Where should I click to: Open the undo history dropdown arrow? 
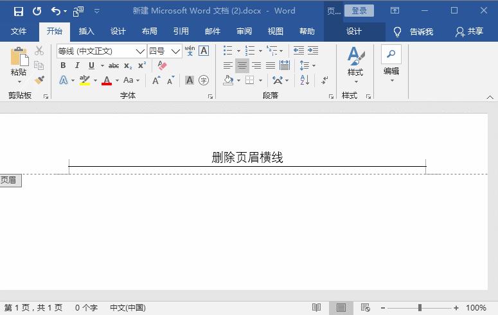point(65,12)
